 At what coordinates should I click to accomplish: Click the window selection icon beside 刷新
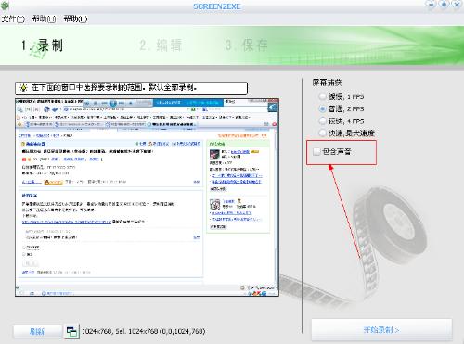pos(71,332)
